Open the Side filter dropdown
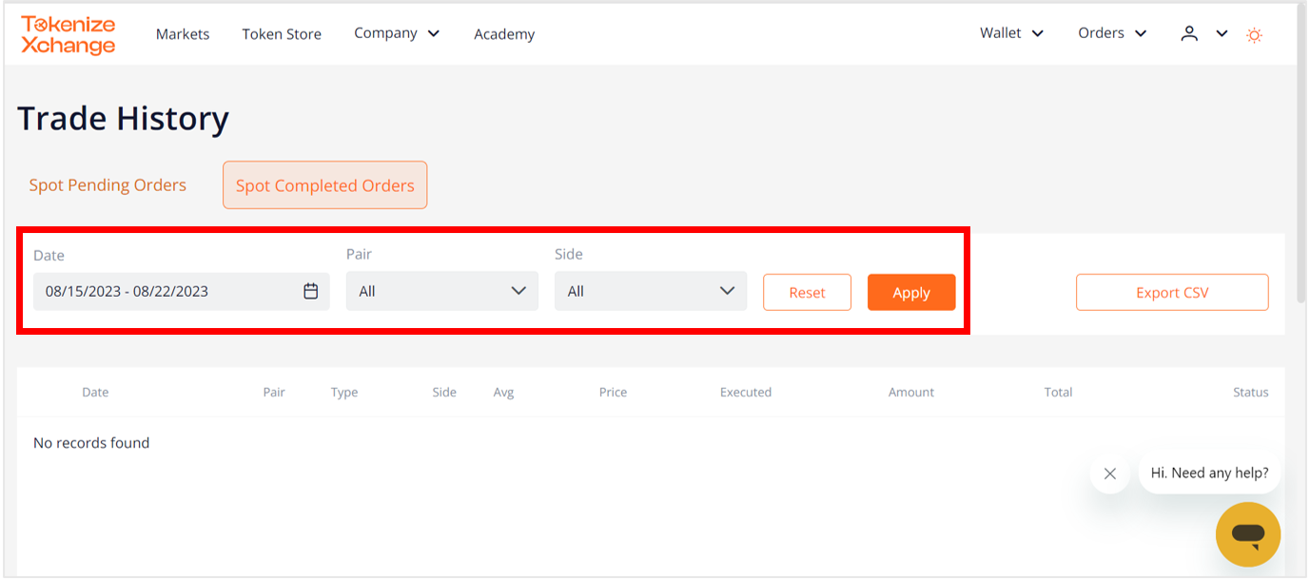1310x581 pixels. tap(651, 291)
